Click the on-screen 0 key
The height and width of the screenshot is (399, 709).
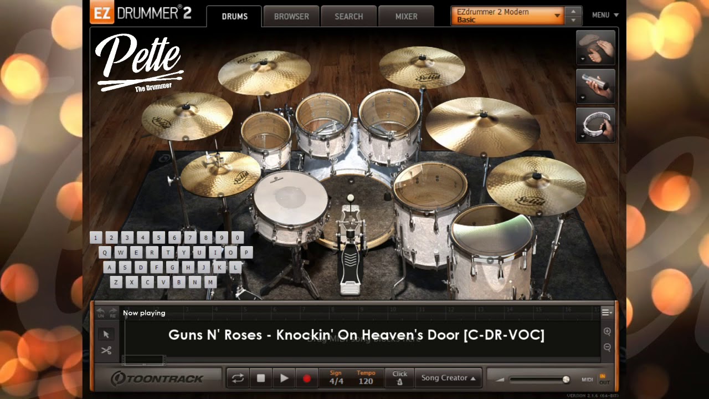238,238
